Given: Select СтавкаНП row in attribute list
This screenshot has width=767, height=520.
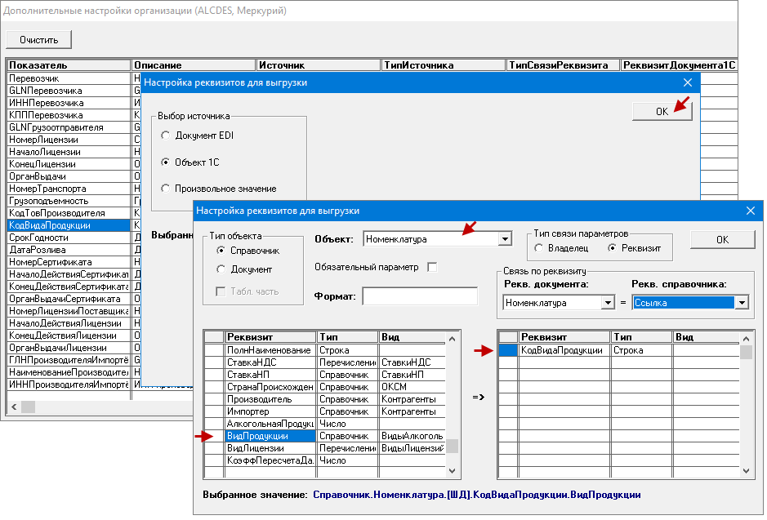Looking at the screenshot, I should tap(325, 375).
